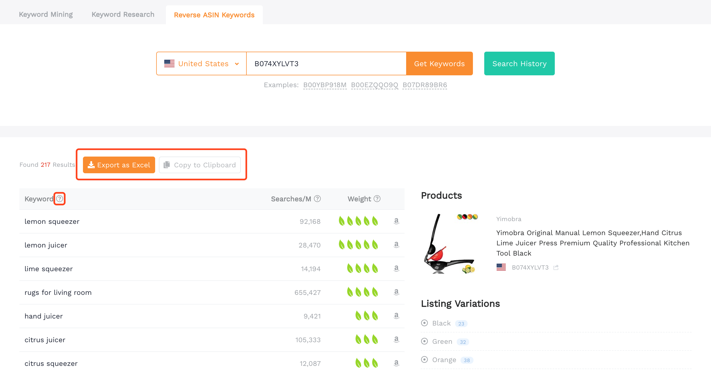This screenshot has height=375, width=711.
Task: Click the US flag beside product ASIN
Action: pos(501,267)
